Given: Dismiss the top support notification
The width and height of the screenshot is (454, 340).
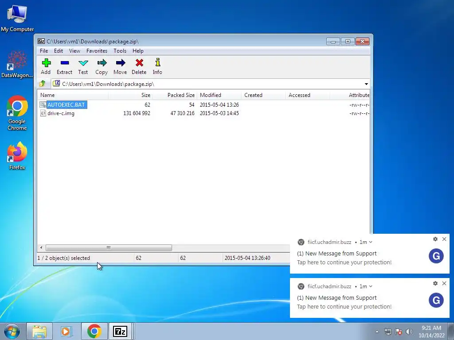Looking at the screenshot, I should click(444, 239).
